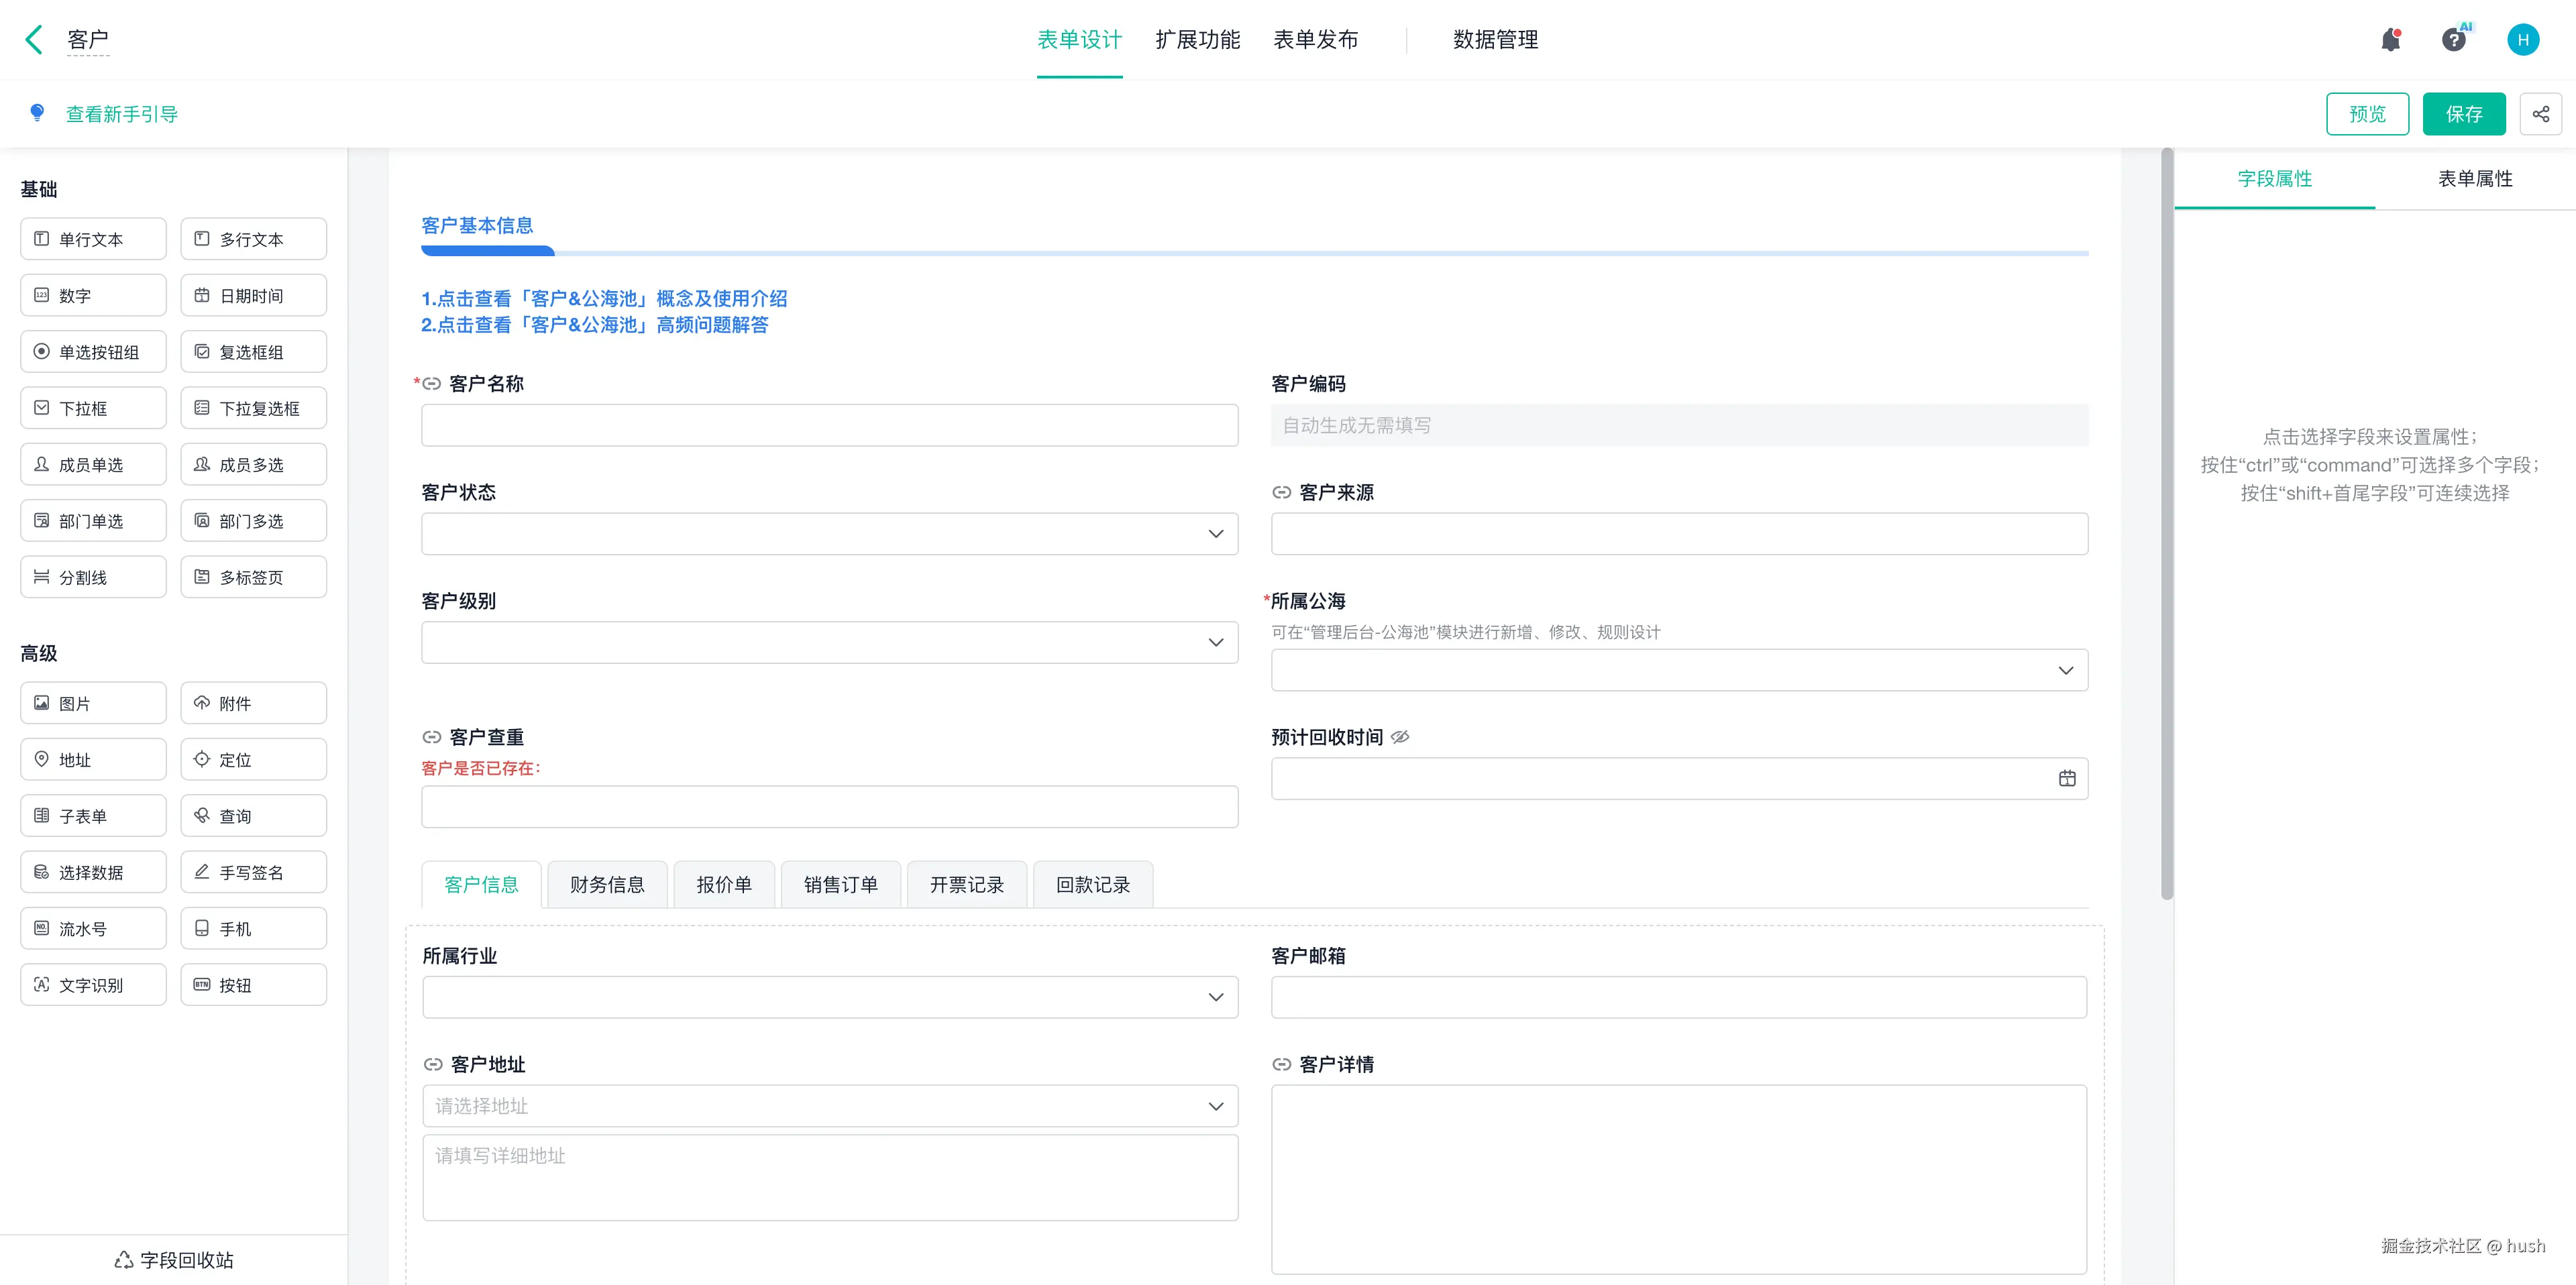Screen dimensions: 2576x1285
Task: Click the calendar icon in 预计回收时间
Action: point(2067,778)
